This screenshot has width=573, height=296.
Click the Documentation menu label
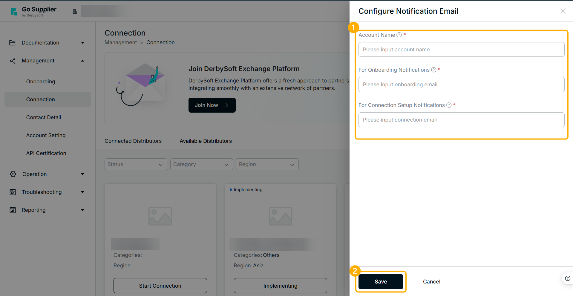40,43
